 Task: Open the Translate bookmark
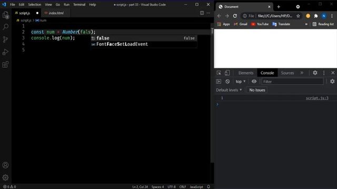click(281, 24)
